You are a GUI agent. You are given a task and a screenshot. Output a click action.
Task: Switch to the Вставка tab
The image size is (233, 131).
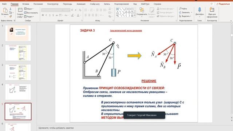pyautogui.click(x=26, y=4)
